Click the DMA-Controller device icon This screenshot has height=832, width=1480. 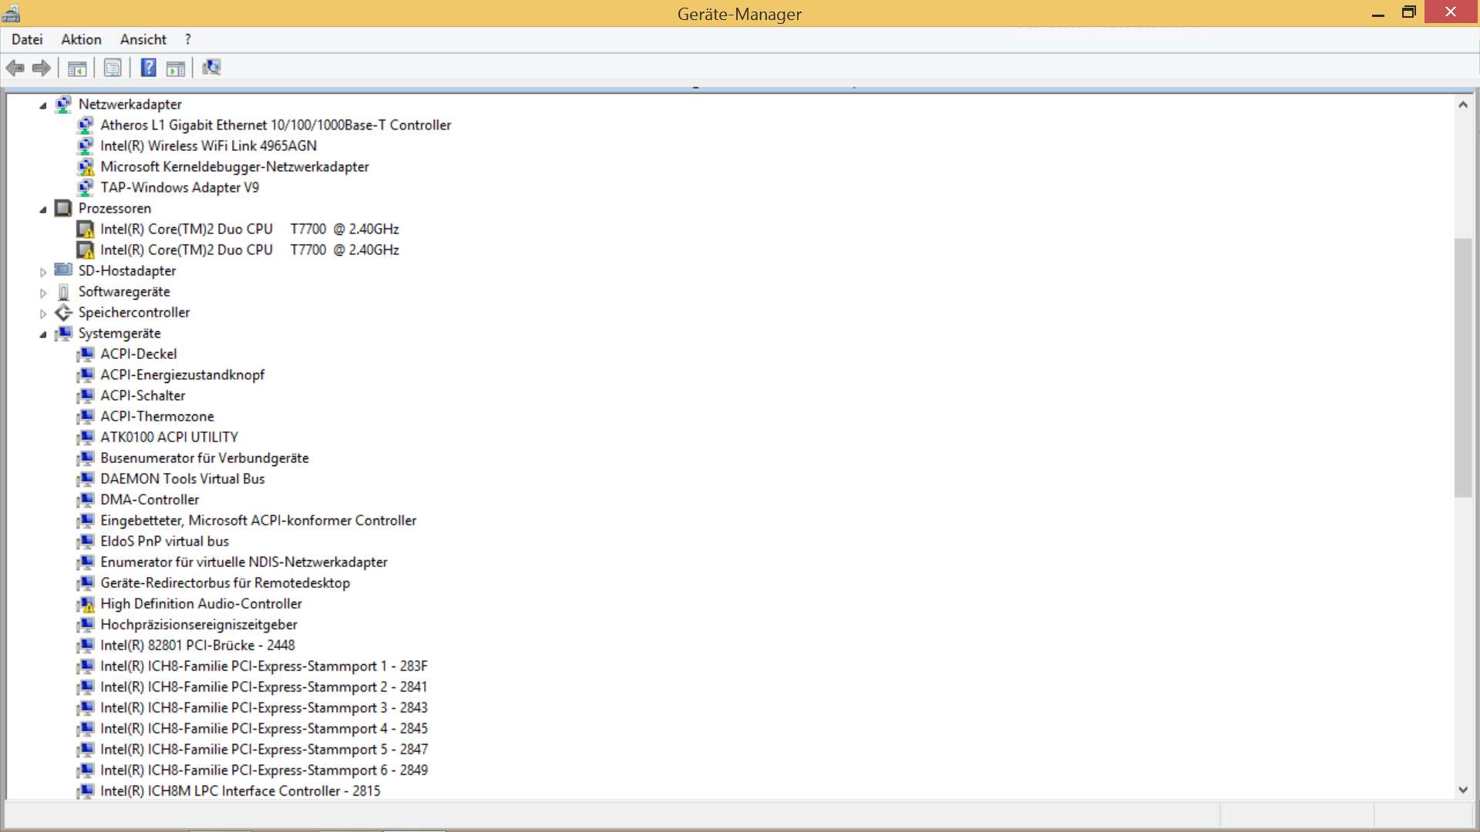[86, 499]
